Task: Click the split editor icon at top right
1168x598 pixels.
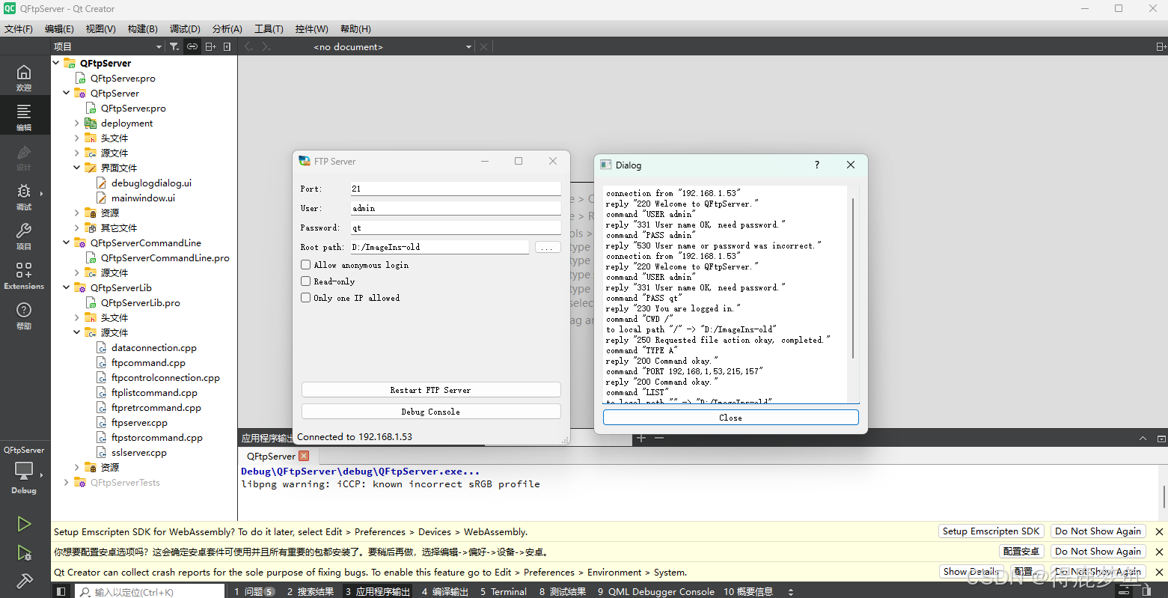Action: tap(1161, 46)
